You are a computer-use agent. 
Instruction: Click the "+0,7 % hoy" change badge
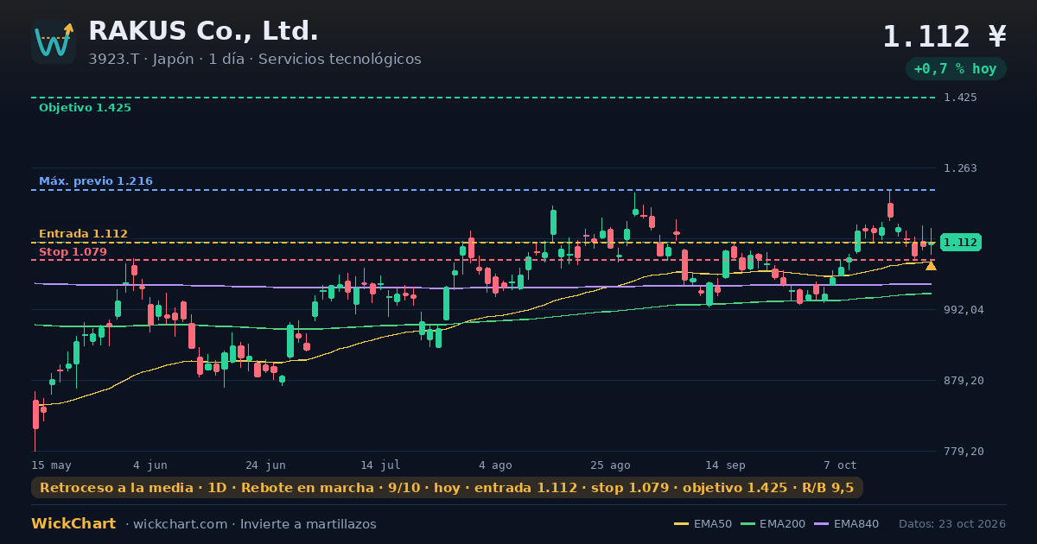pyautogui.click(x=956, y=69)
